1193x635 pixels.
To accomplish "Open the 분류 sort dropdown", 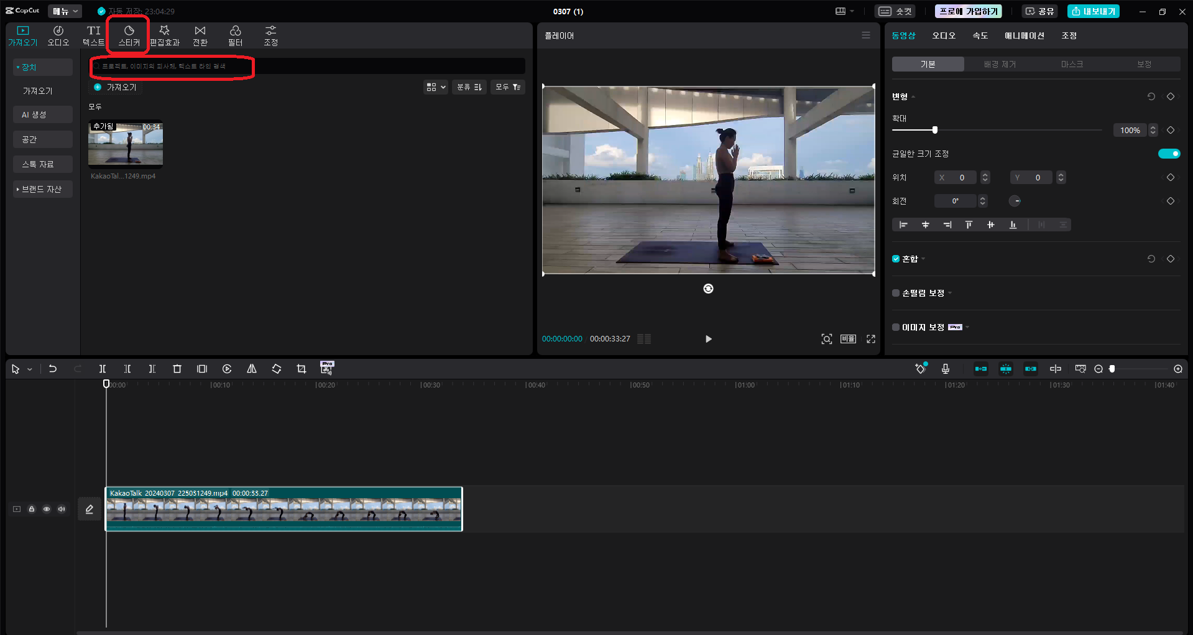I will (x=469, y=87).
